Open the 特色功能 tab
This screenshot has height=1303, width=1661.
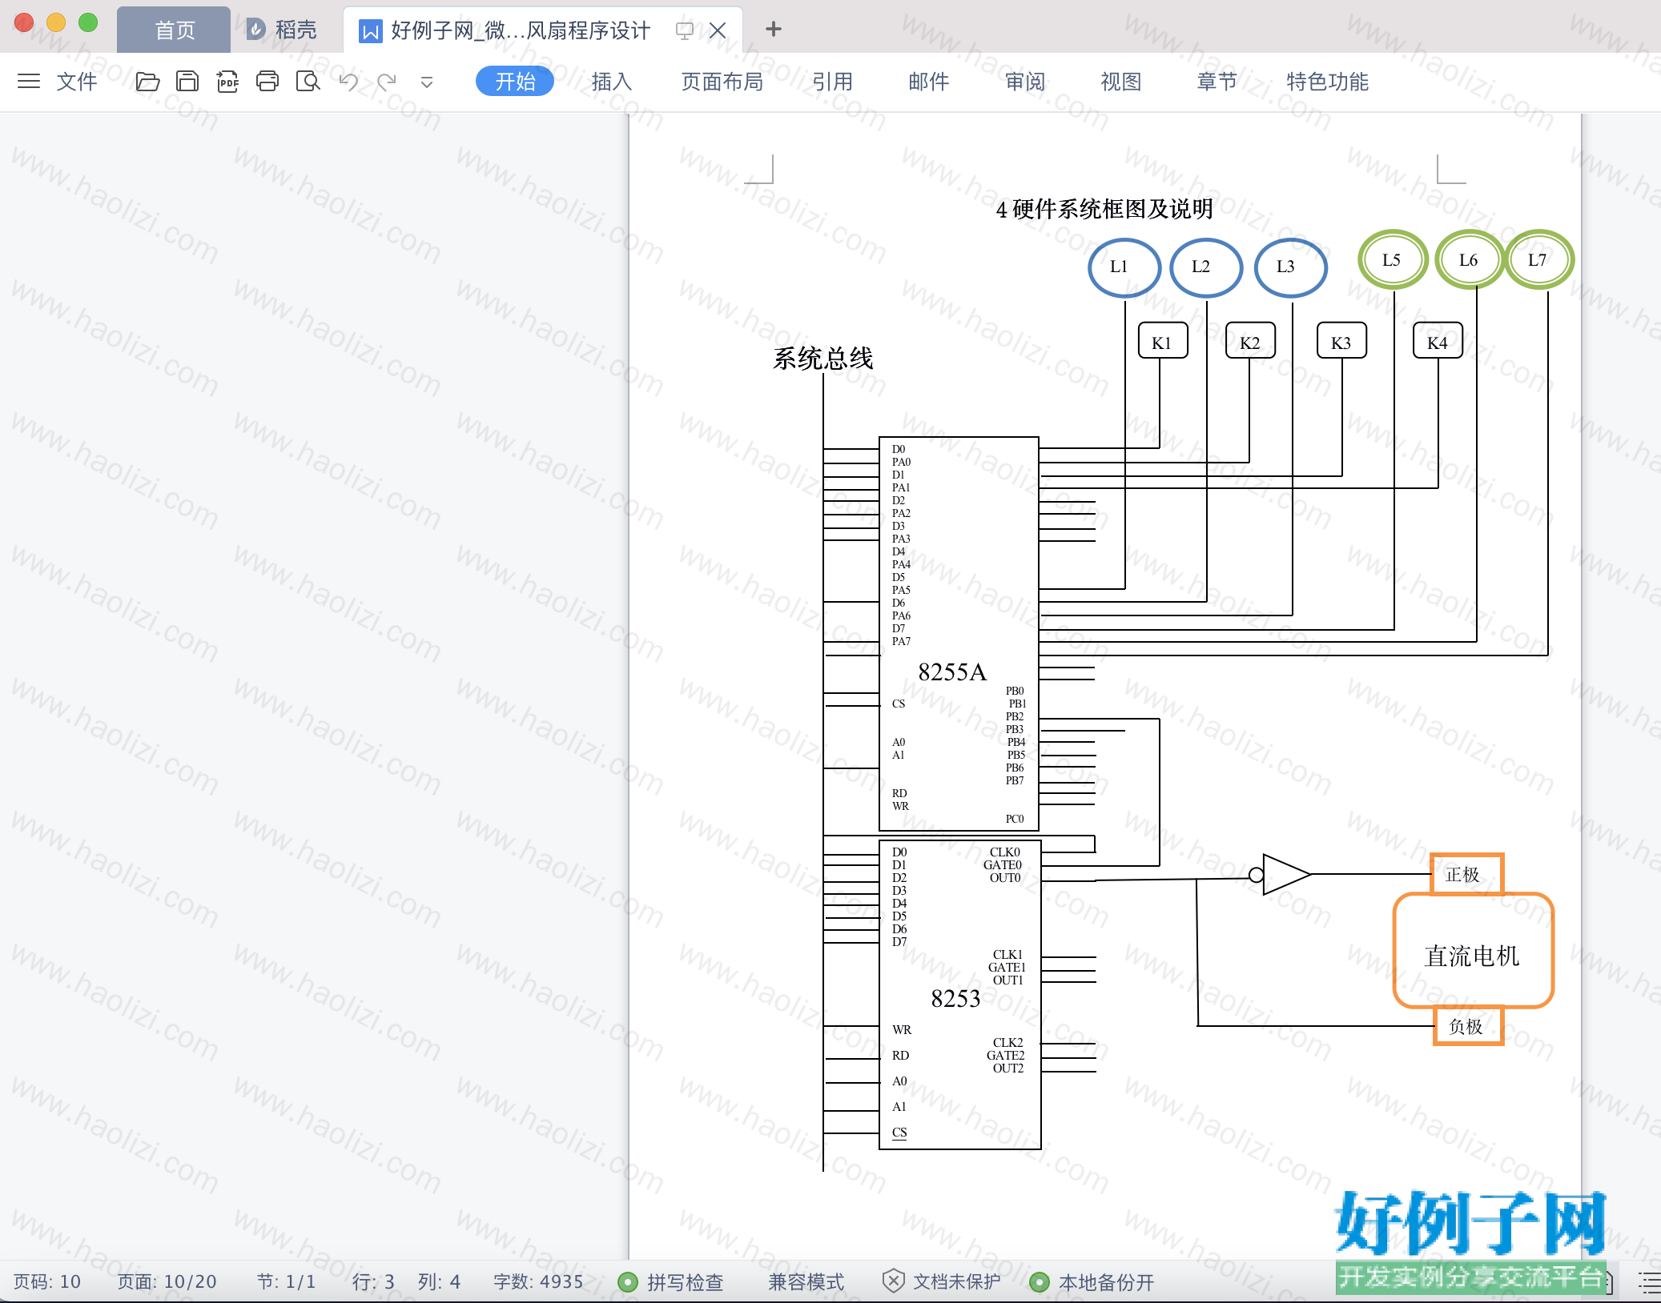pyautogui.click(x=1328, y=81)
